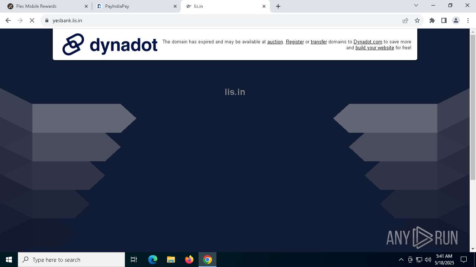
Task: Open the network status tray icon
Action: click(419, 260)
